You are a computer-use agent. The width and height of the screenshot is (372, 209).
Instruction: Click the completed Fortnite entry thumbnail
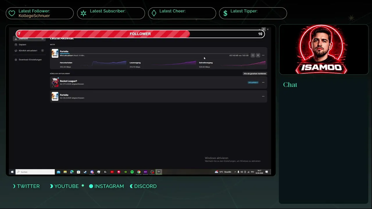click(55, 96)
